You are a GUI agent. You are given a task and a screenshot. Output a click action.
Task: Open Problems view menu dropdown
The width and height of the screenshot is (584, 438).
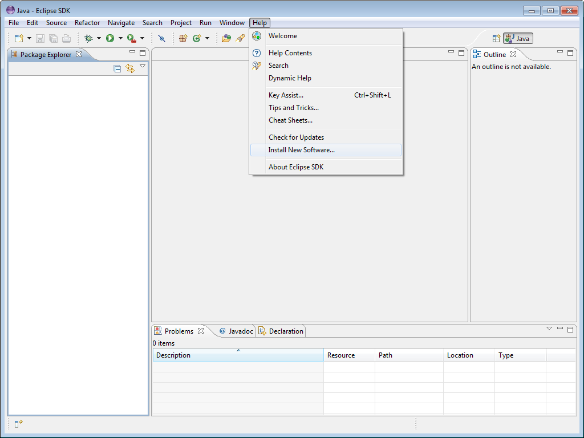point(549,328)
